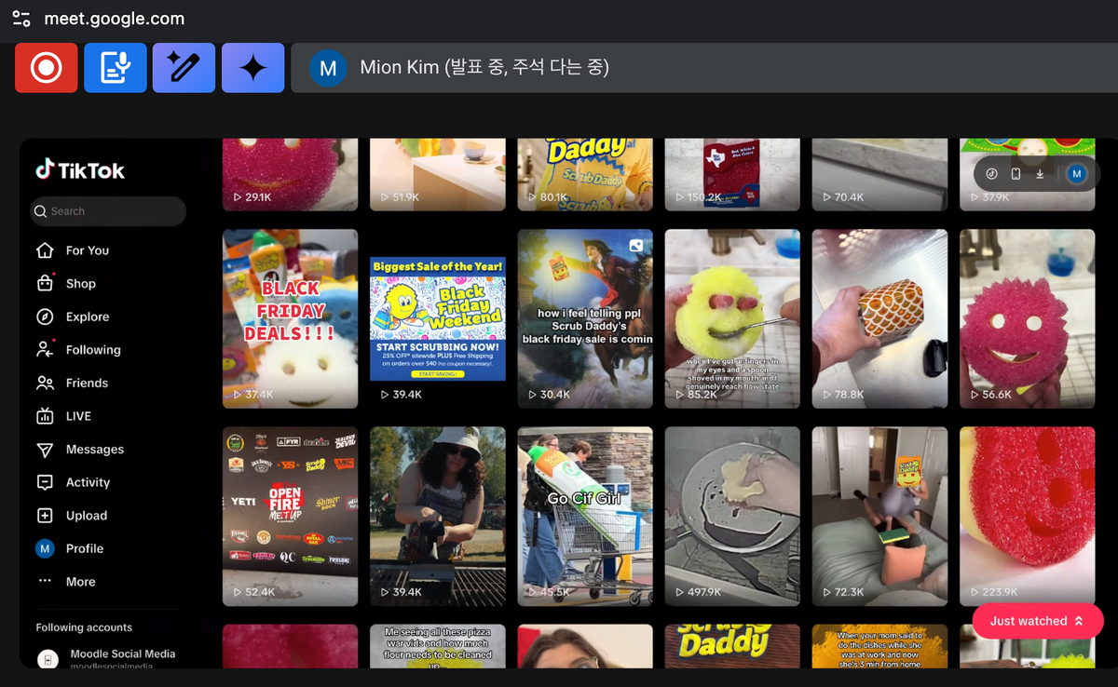Select the magic pencil editing tool
1118x687 pixels.
pyautogui.click(x=184, y=67)
